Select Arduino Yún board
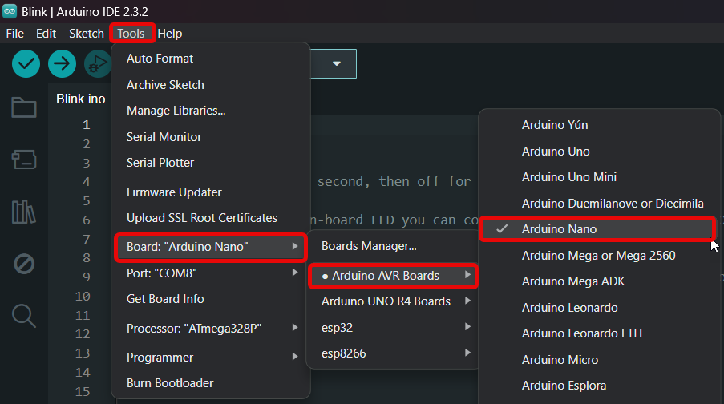724x404 pixels. 598,125
